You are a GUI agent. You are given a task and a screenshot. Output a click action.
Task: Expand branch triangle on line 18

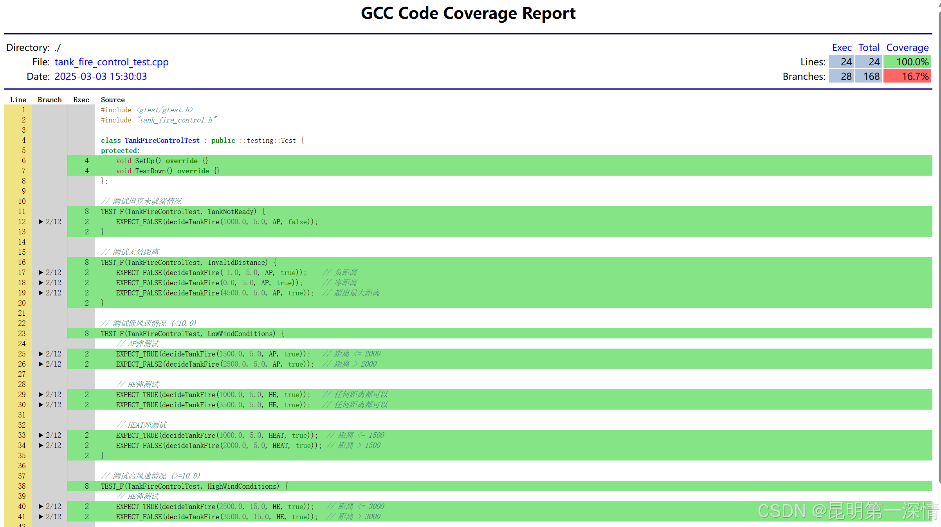(x=41, y=283)
